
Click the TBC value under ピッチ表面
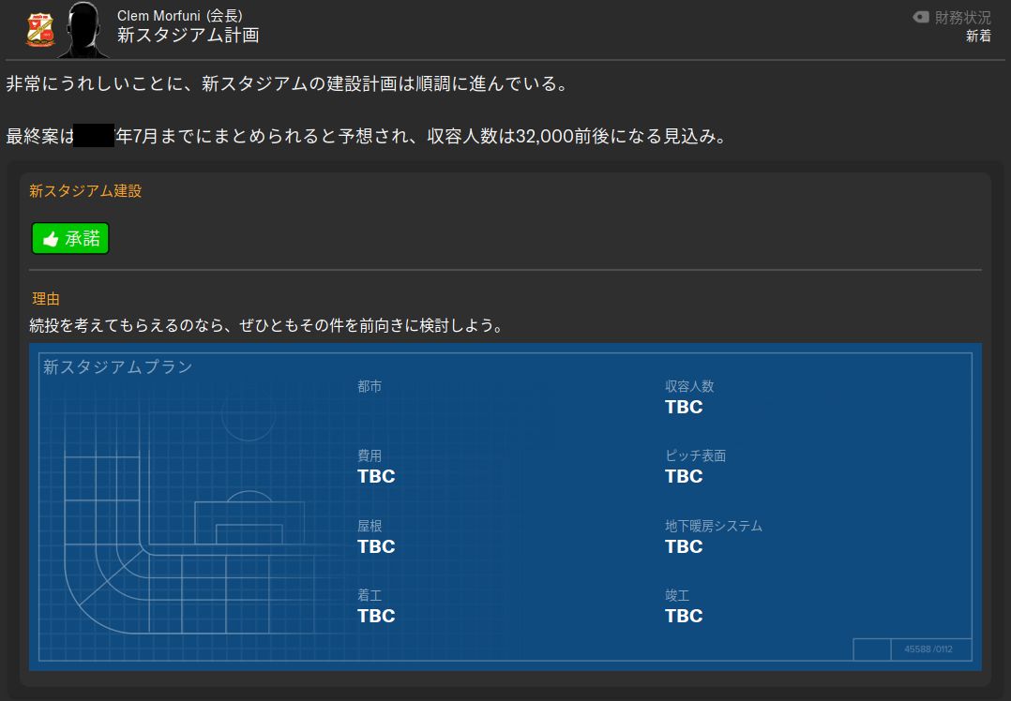click(x=684, y=476)
